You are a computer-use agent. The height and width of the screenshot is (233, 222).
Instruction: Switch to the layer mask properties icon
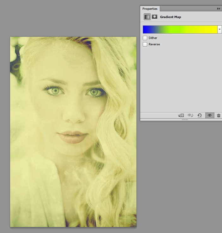point(154,17)
